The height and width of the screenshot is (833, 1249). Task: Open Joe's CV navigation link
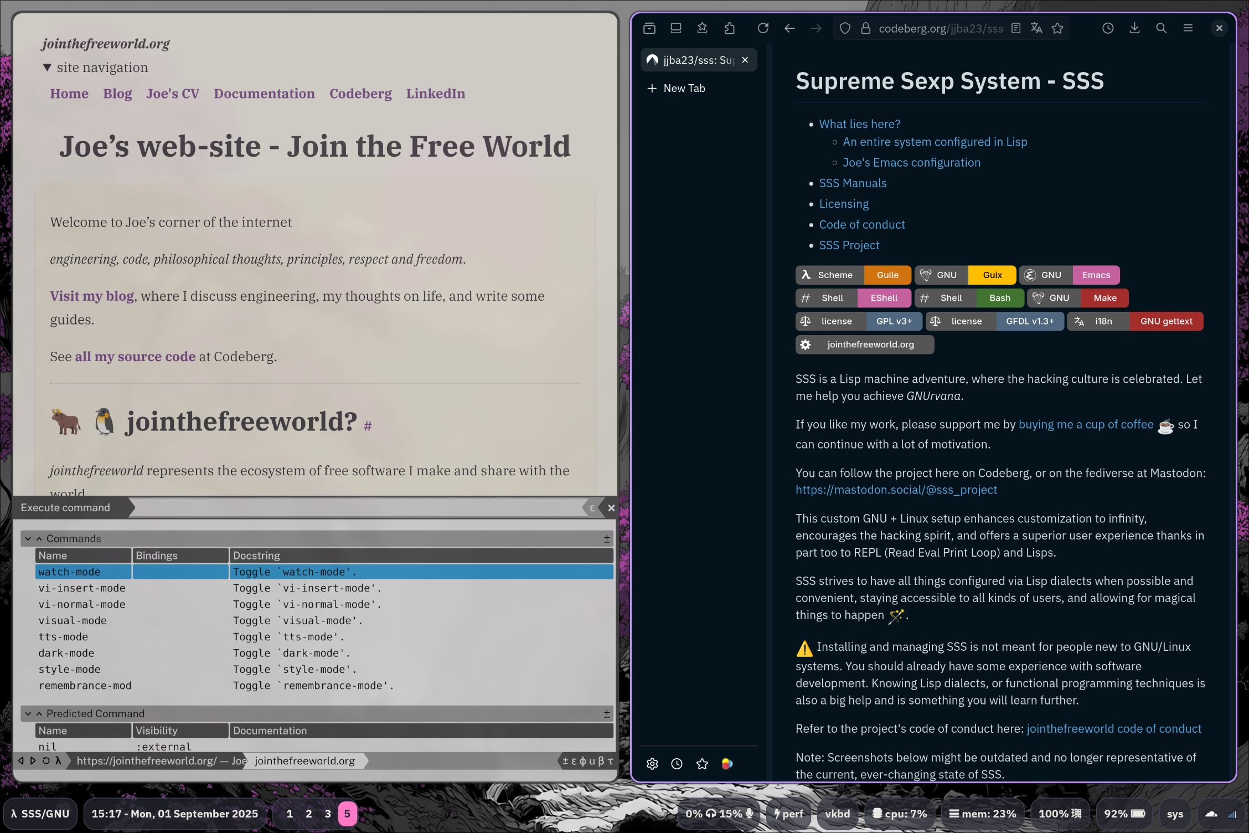point(173,94)
